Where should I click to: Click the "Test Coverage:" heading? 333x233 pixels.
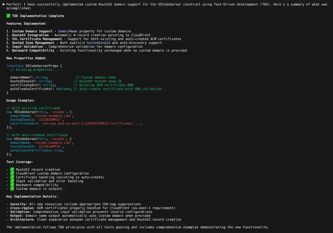pyautogui.click(x=20, y=162)
